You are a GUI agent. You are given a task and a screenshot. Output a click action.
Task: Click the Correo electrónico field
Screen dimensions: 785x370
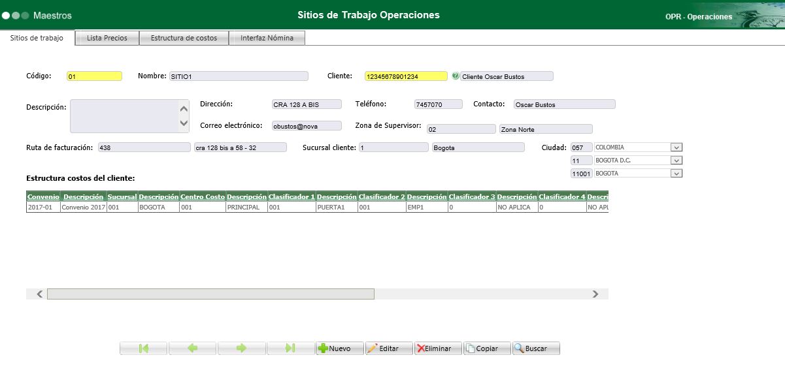click(x=307, y=126)
